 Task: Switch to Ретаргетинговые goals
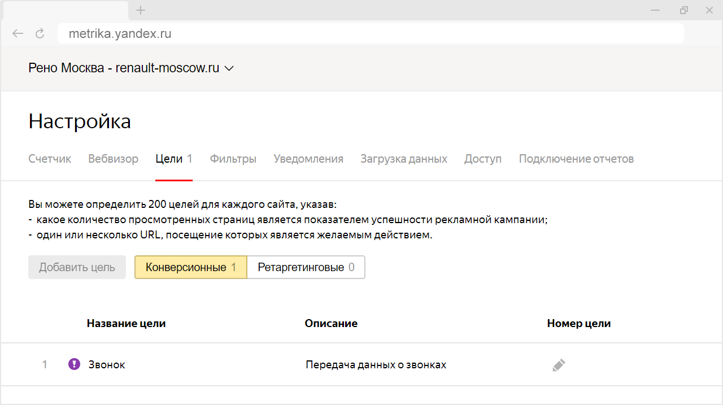pos(306,267)
